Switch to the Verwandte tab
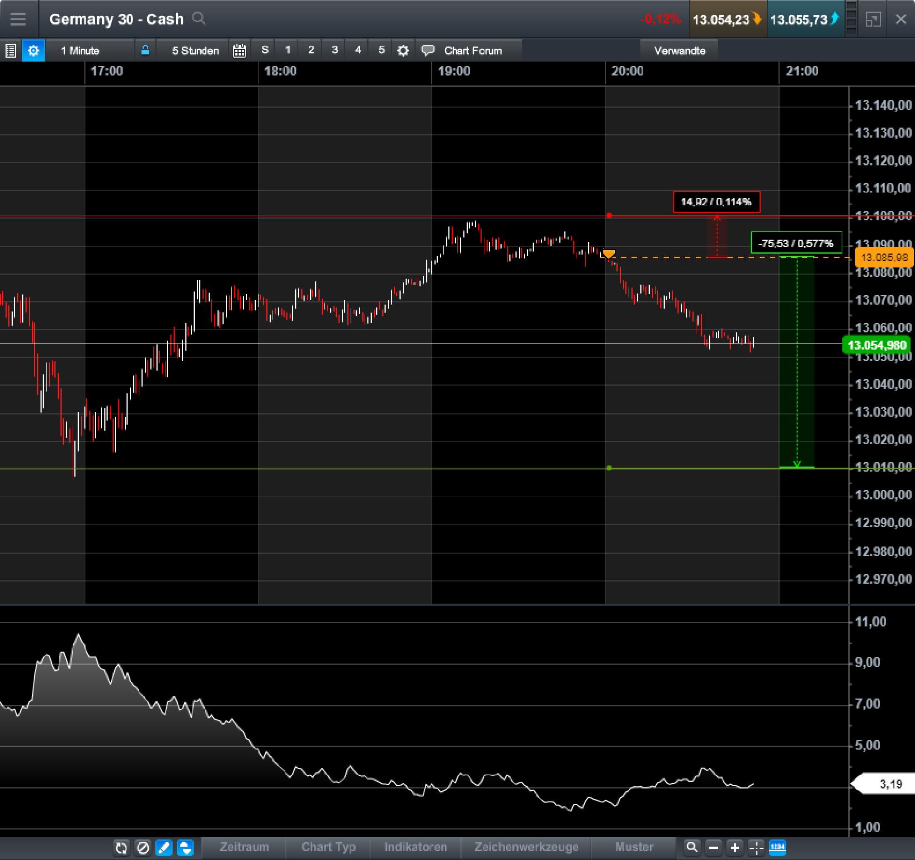 pos(680,50)
